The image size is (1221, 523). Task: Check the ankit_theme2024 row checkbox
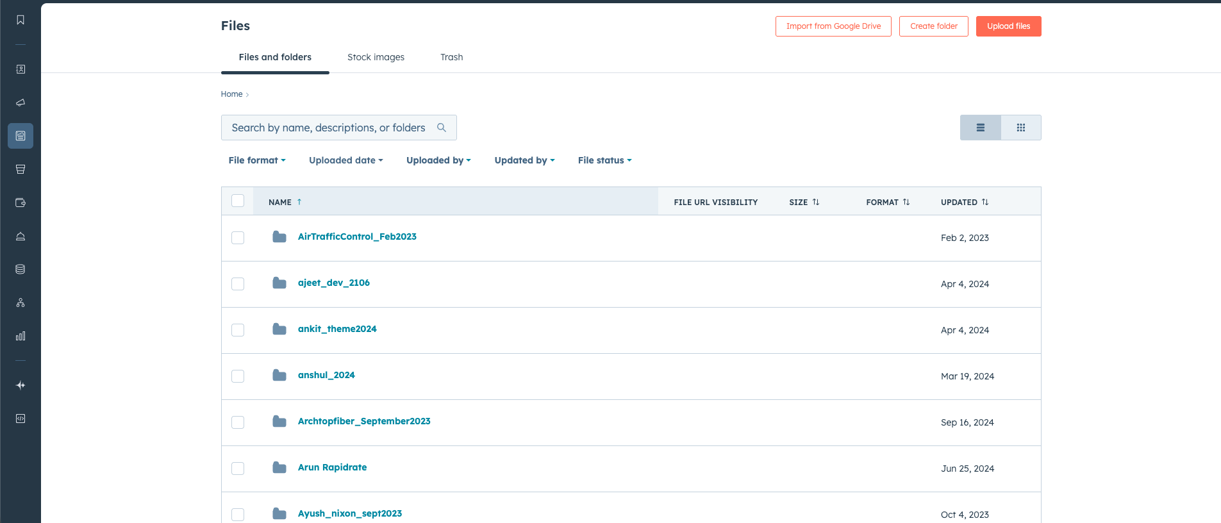click(x=238, y=330)
